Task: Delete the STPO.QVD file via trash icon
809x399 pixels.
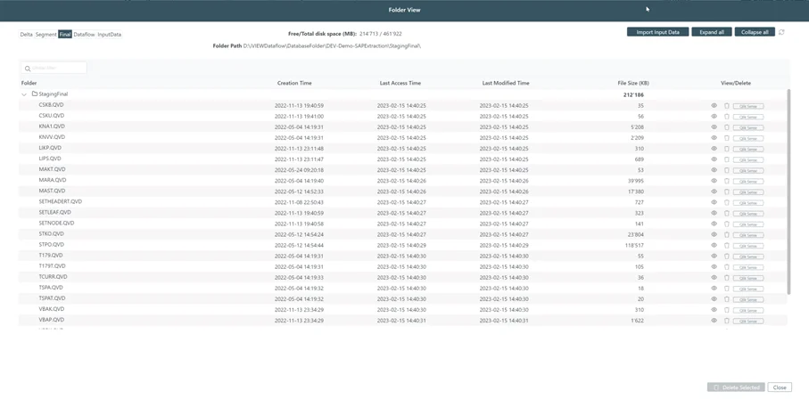Action: tap(727, 246)
